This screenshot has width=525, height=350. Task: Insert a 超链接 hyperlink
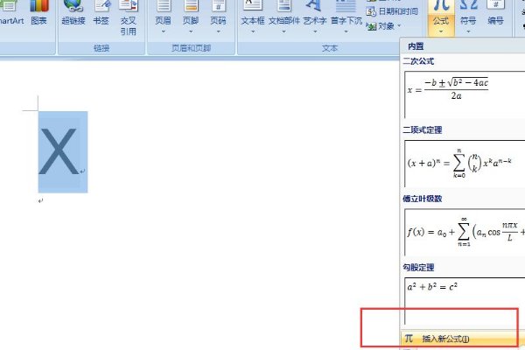click(x=74, y=13)
